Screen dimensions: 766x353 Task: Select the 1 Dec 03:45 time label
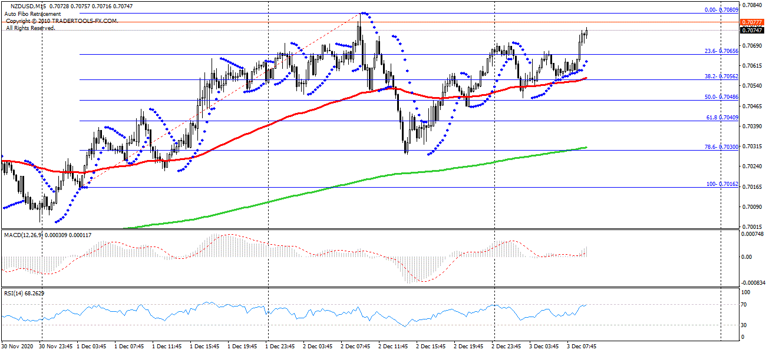tap(93, 347)
